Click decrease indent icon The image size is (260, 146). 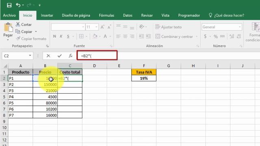[141, 36]
